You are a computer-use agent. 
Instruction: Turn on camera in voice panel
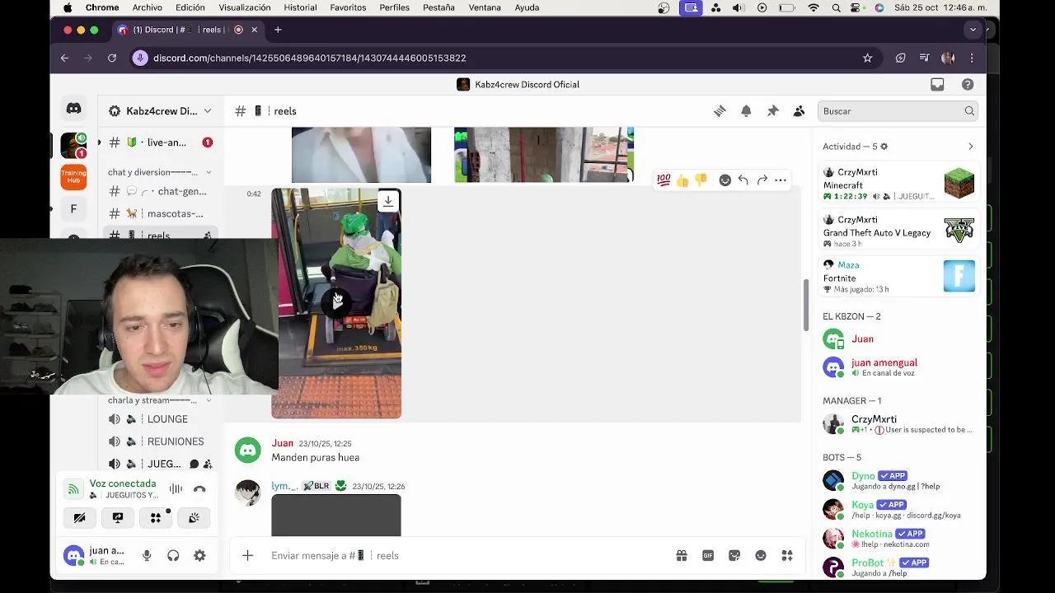79,518
